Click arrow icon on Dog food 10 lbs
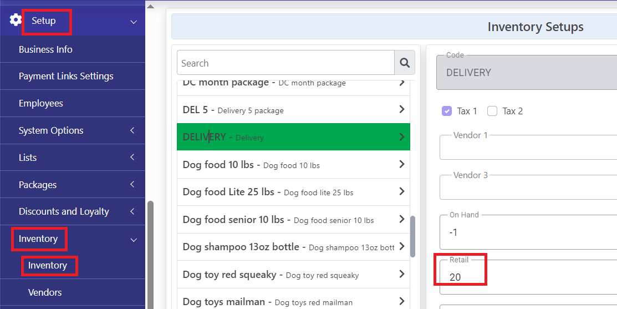 click(402, 164)
